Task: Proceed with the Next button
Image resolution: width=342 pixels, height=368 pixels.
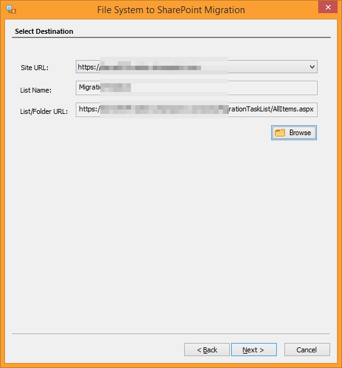Action: (x=254, y=350)
